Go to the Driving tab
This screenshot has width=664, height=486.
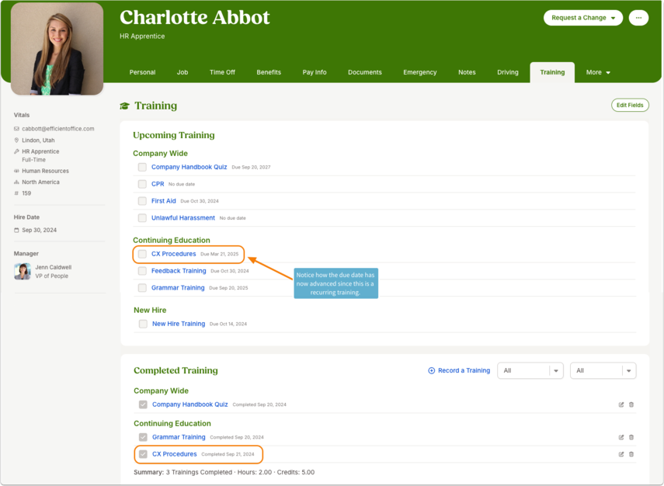pos(508,72)
